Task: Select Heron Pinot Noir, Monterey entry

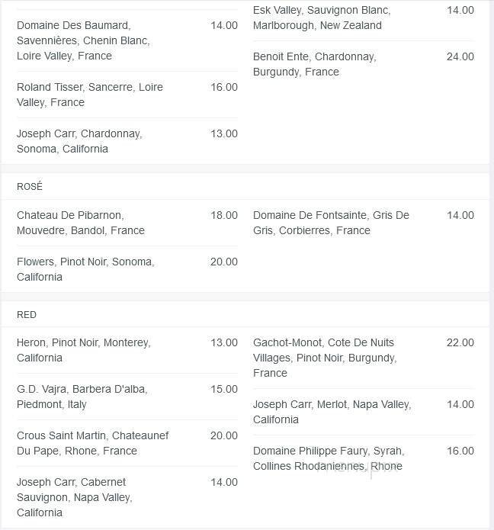Action: pyautogui.click(x=84, y=350)
